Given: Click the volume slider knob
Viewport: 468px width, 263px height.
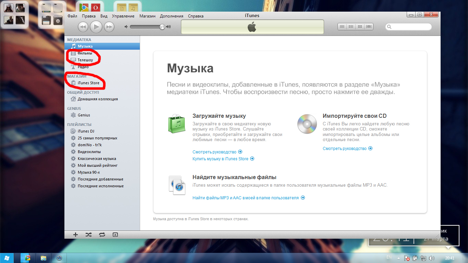Looking at the screenshot, I should [162, 27].
